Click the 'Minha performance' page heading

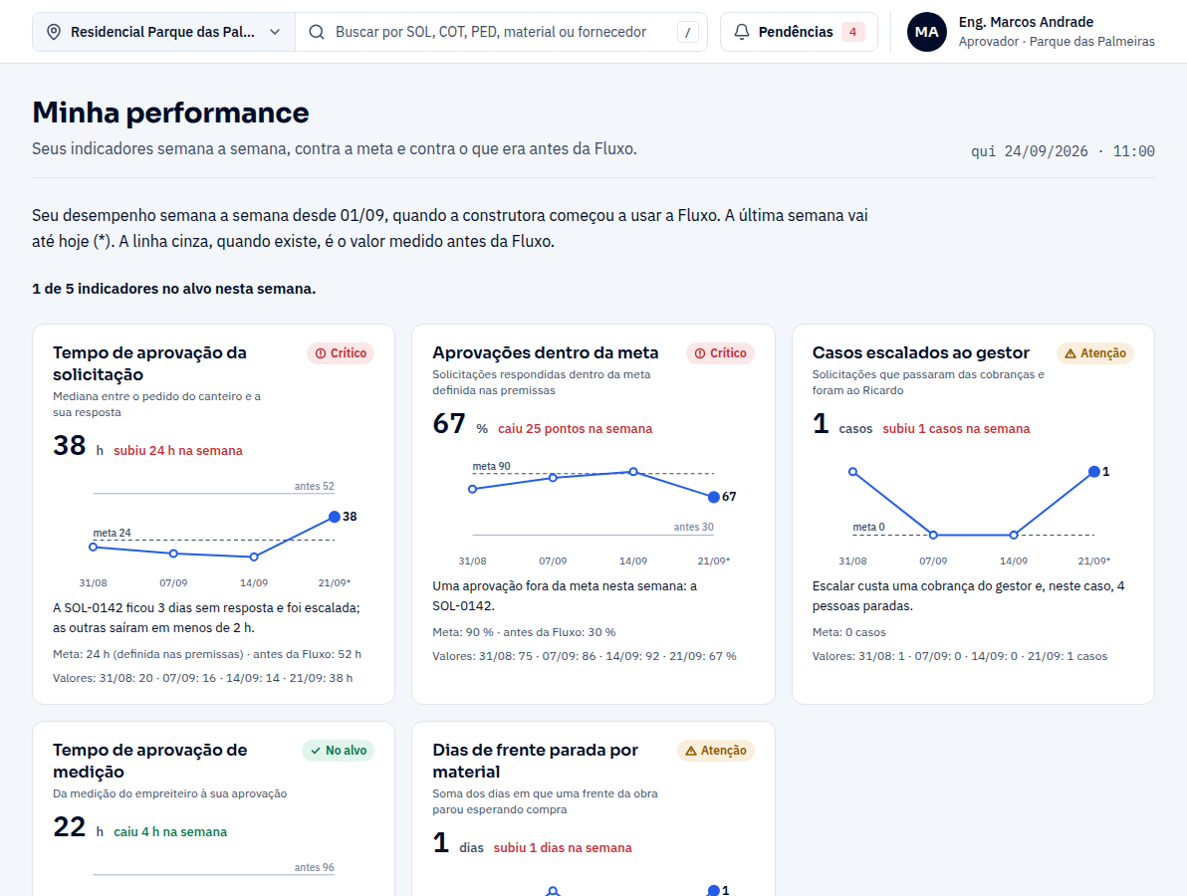170,112
